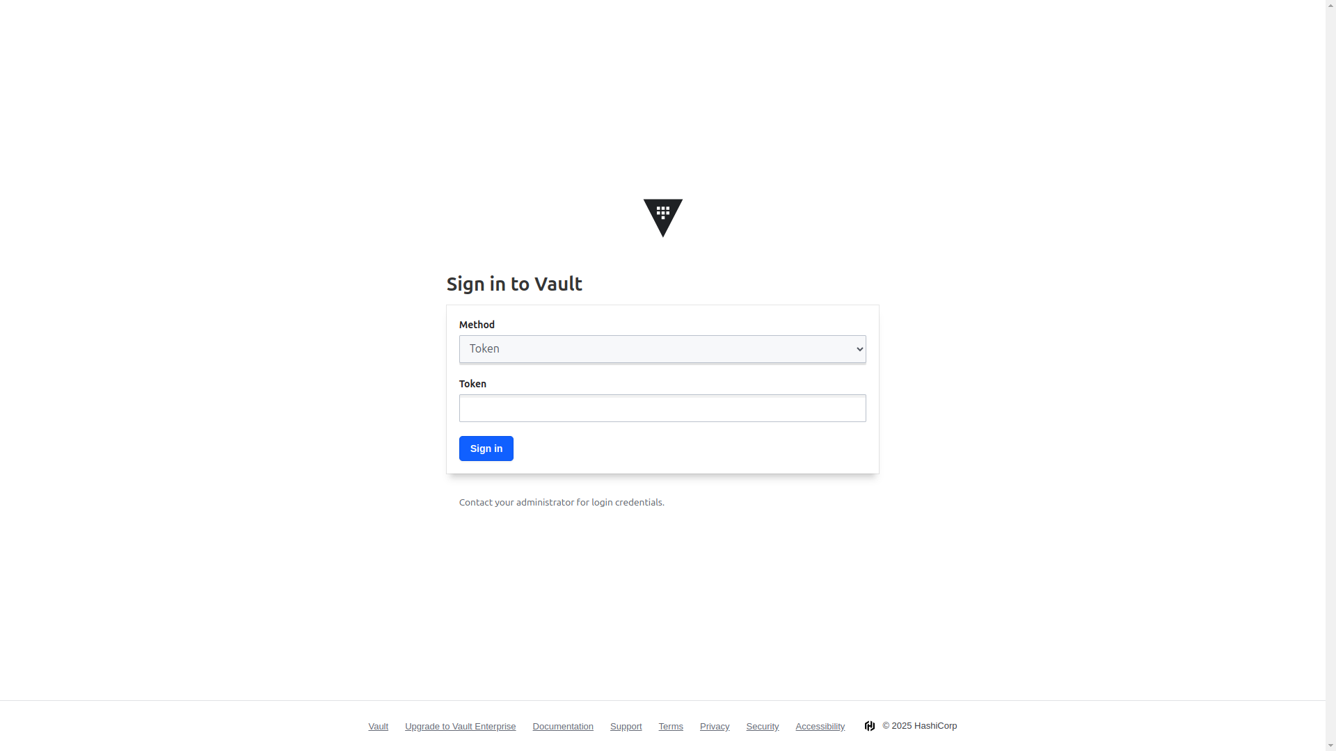
Task: Click the Security link in footer
Action: click(x=763, y=725)
